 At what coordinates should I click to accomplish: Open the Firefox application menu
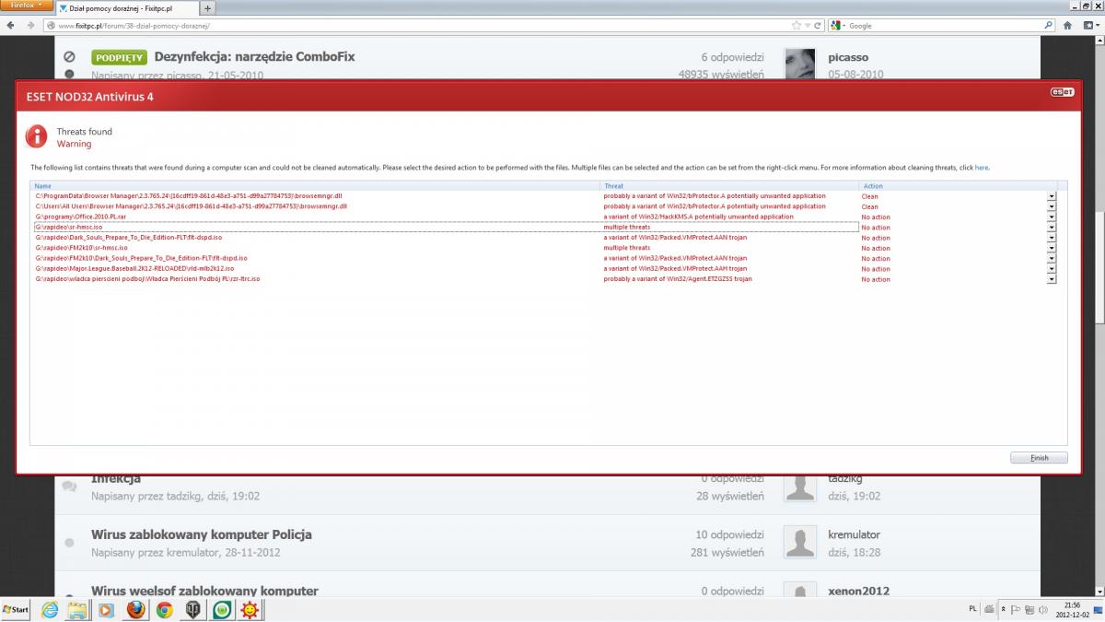point(27,6)
